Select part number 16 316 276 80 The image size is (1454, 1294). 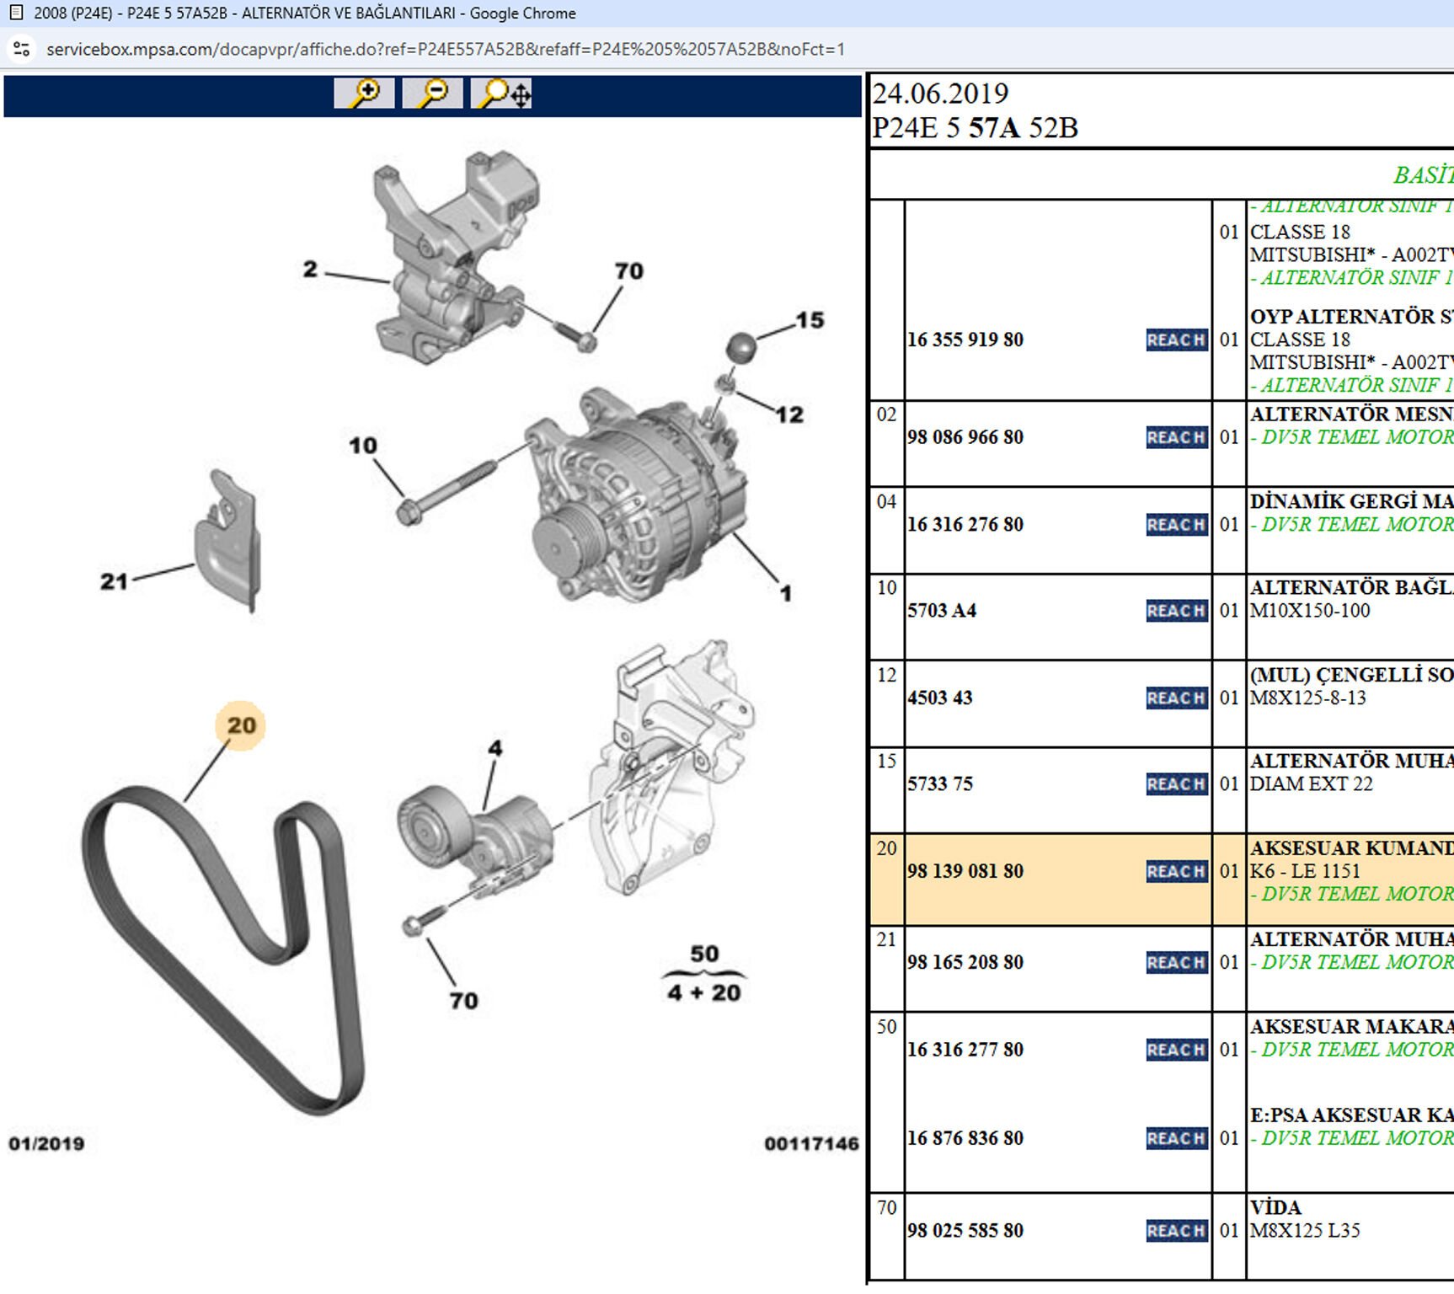tap(965, 524)
